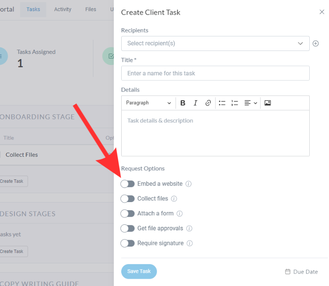
Task: Set a Due Date for task
Action: pos(302,272)
